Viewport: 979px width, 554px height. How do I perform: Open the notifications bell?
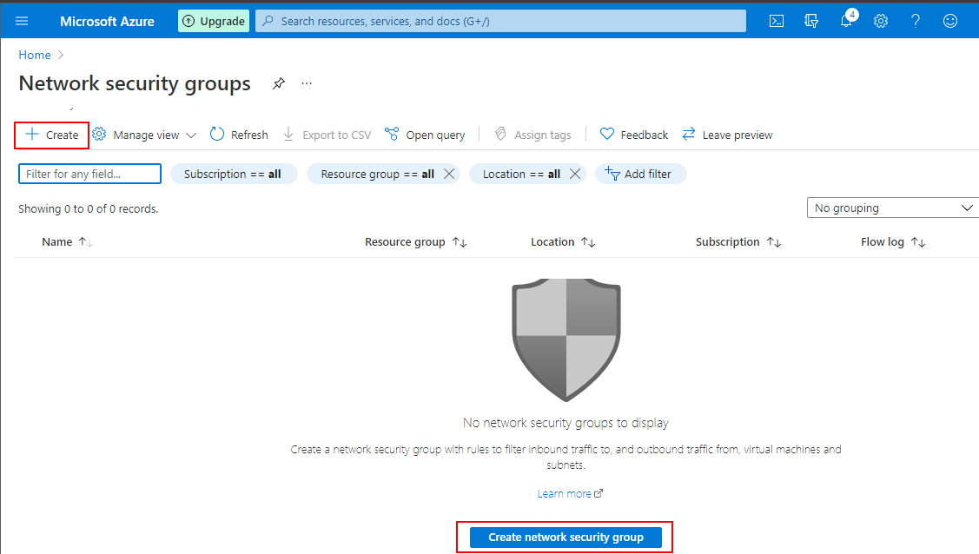click(845, 20)
